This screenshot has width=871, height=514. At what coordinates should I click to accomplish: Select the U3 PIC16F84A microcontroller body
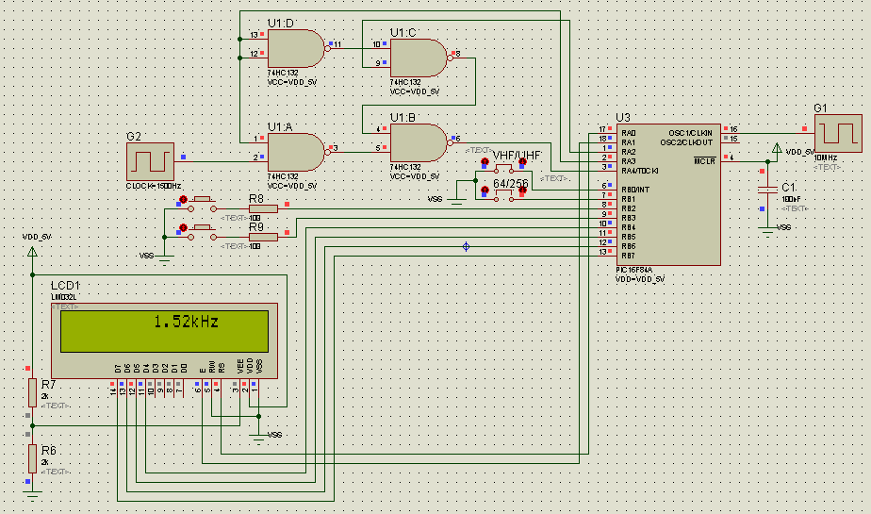668,194
